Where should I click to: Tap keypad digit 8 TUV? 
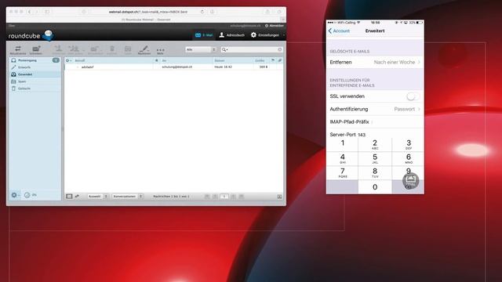375,172
